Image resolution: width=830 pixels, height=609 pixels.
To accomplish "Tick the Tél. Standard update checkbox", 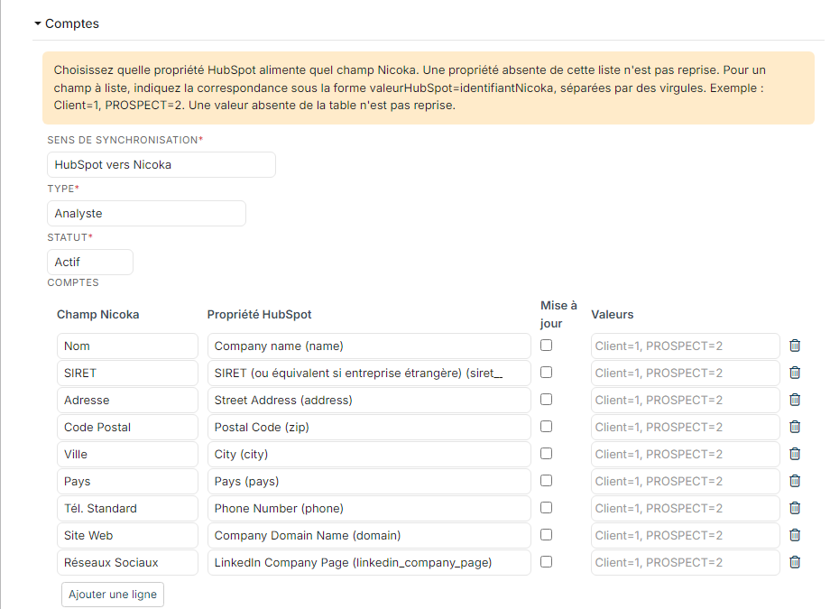I will 547,507.
